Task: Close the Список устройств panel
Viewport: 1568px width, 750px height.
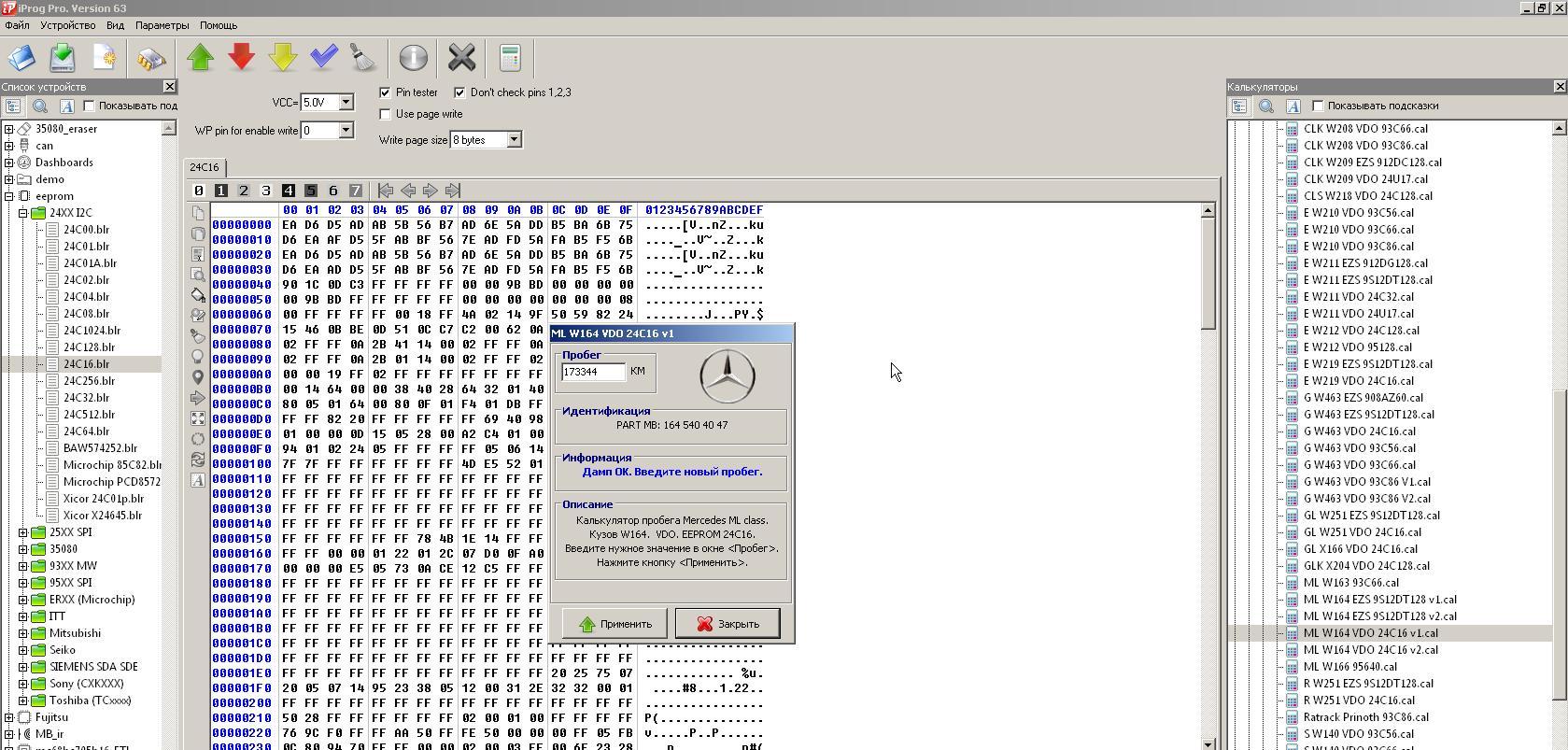Action: pos(169,87)
